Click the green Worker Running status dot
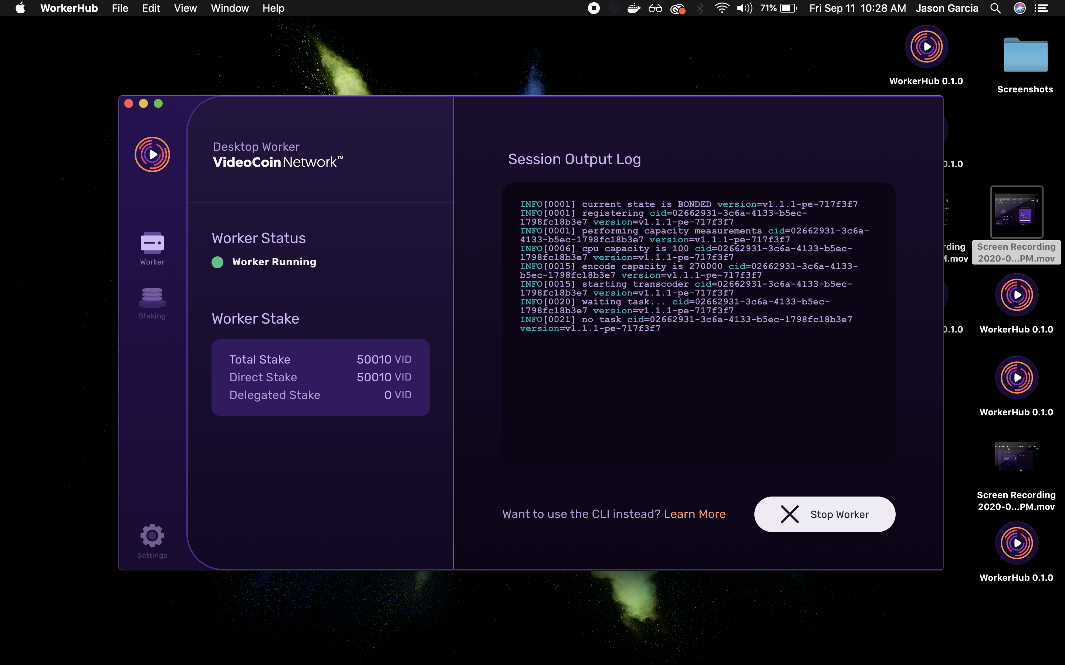Viewport: 1065px width, 665px height. tap(217, 262)
